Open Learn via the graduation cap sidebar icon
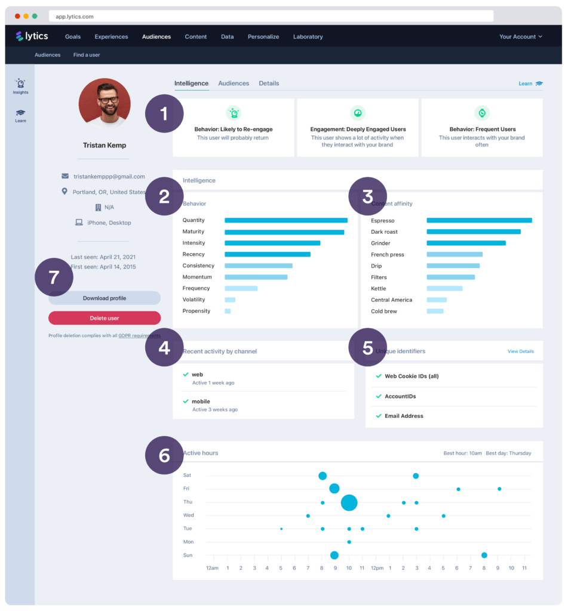Image resolution: width=568 pixels, height=611 pixels. (x=20, y=113)
